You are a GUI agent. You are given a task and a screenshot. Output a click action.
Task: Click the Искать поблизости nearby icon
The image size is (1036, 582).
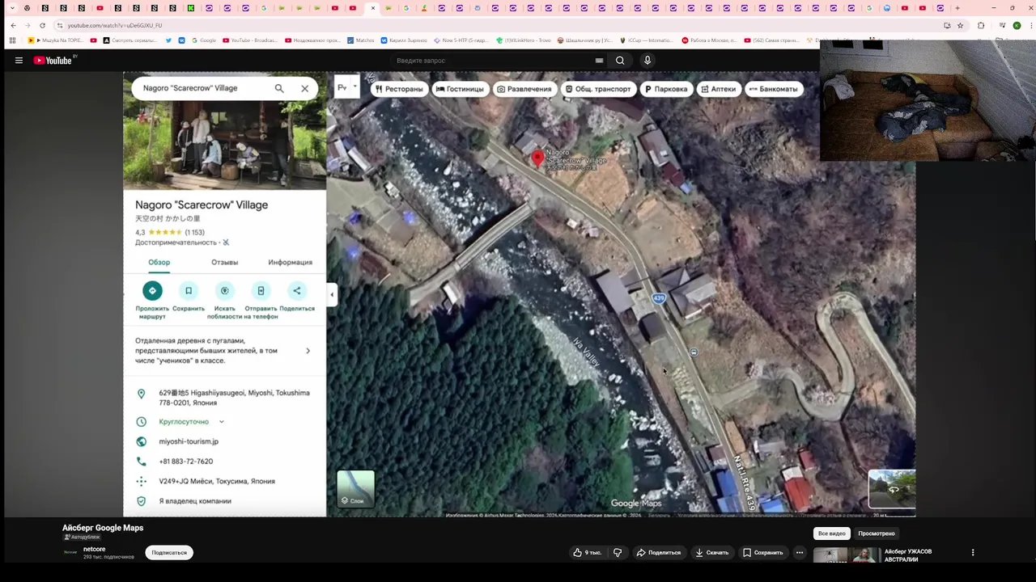tap(225, 291)
